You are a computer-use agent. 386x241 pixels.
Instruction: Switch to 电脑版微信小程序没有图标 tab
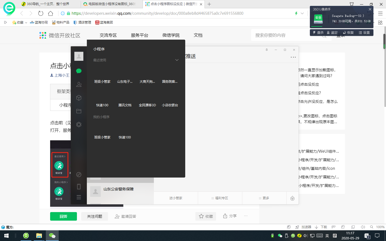coord(112,4)
